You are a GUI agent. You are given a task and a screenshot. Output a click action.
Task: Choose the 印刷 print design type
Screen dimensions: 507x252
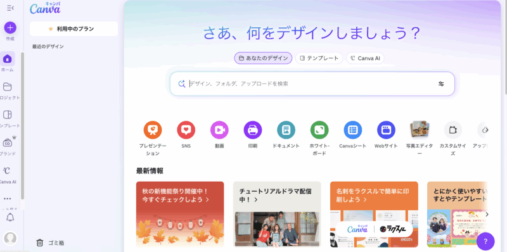[x=253, y=130]
